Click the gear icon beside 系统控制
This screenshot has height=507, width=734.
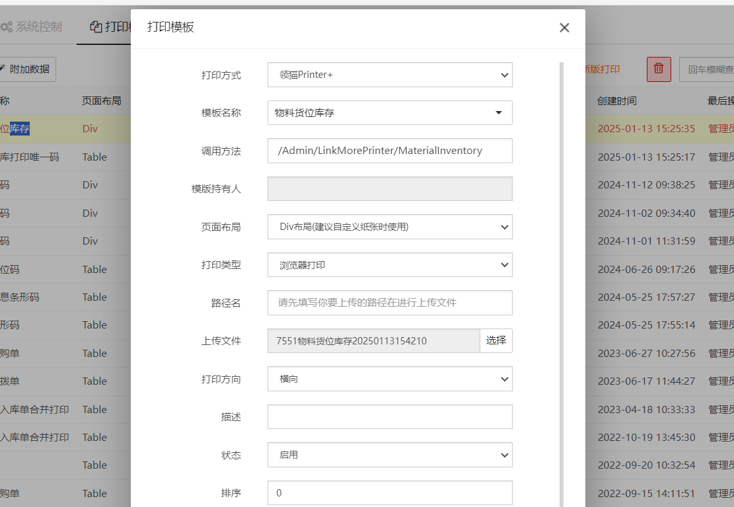8,26
